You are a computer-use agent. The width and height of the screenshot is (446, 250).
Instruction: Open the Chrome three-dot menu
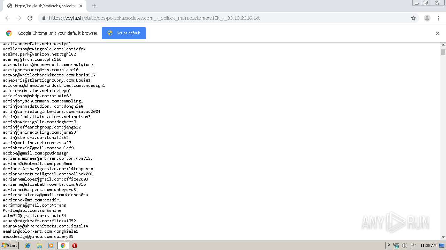click(x=439, y=18)
